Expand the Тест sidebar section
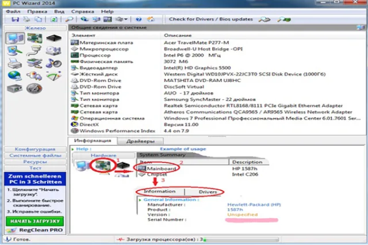The image size is (368, 245). point(35,168)
